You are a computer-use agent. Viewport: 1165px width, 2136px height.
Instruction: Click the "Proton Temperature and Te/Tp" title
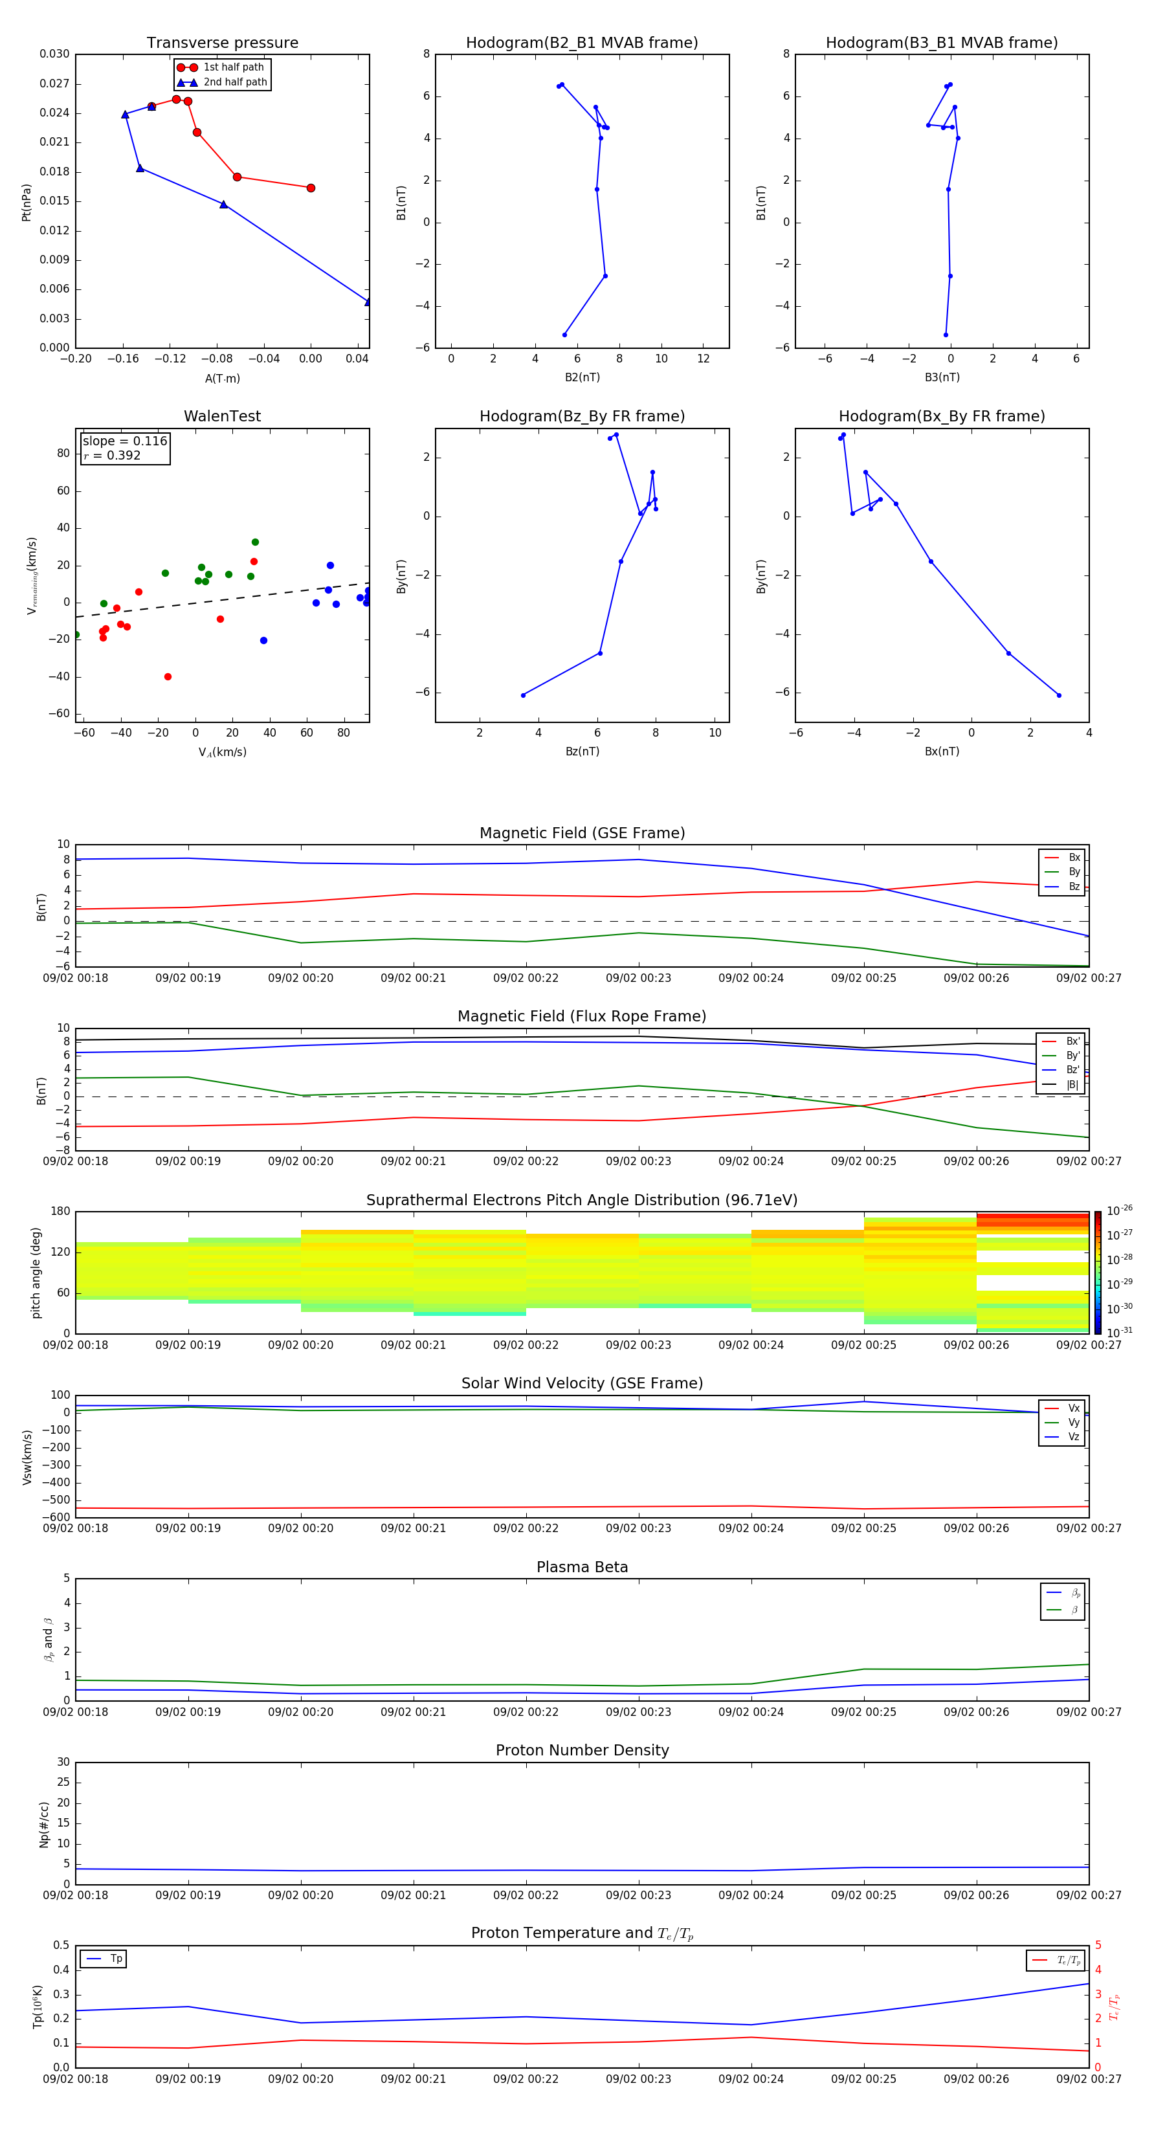coord(581,1933)
